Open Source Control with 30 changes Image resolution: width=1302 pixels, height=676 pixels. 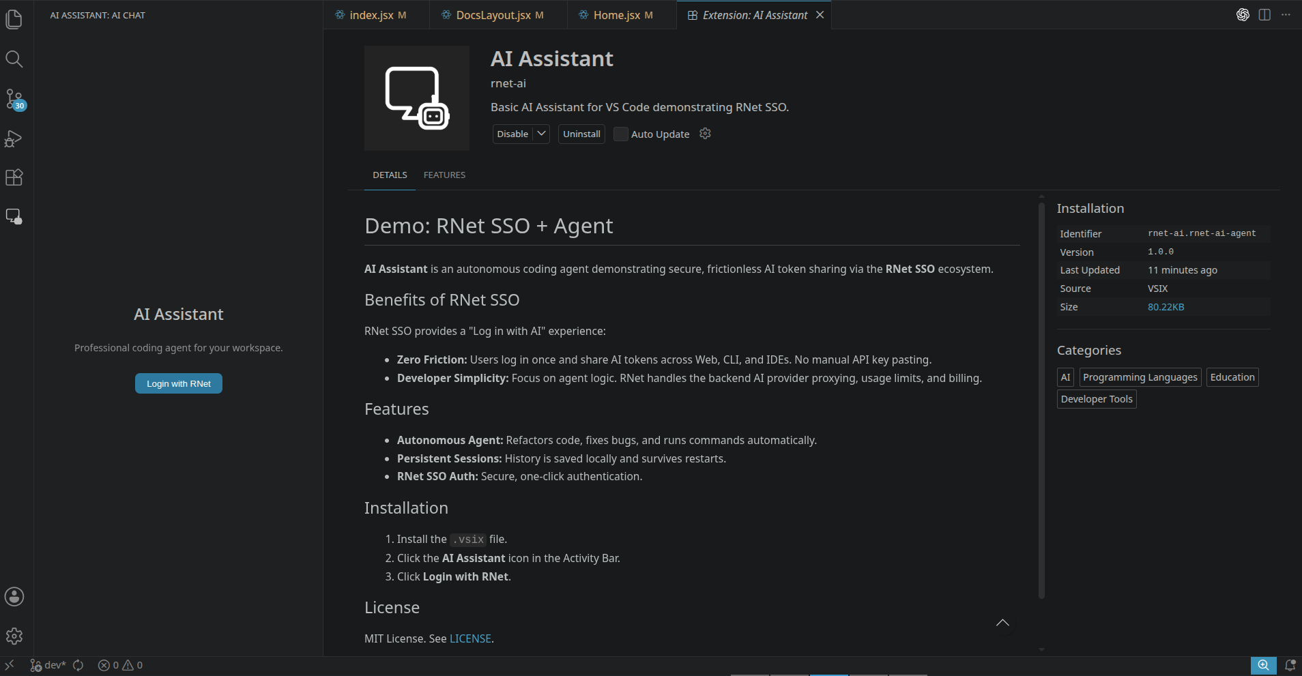(14, 100)
